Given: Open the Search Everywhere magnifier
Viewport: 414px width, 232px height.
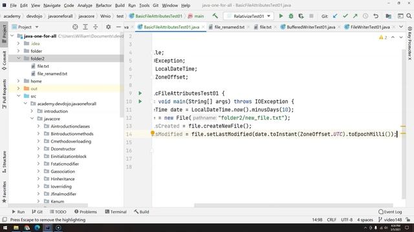Looking at the screenshot, I should [x=409, y=16].
